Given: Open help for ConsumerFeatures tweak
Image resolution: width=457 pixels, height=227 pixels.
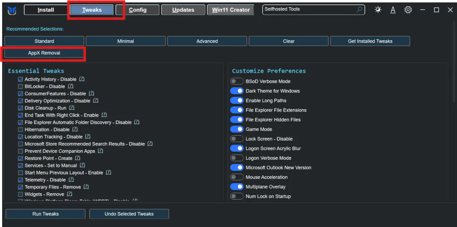Looking at the screenshot, I should coord(91,93).
